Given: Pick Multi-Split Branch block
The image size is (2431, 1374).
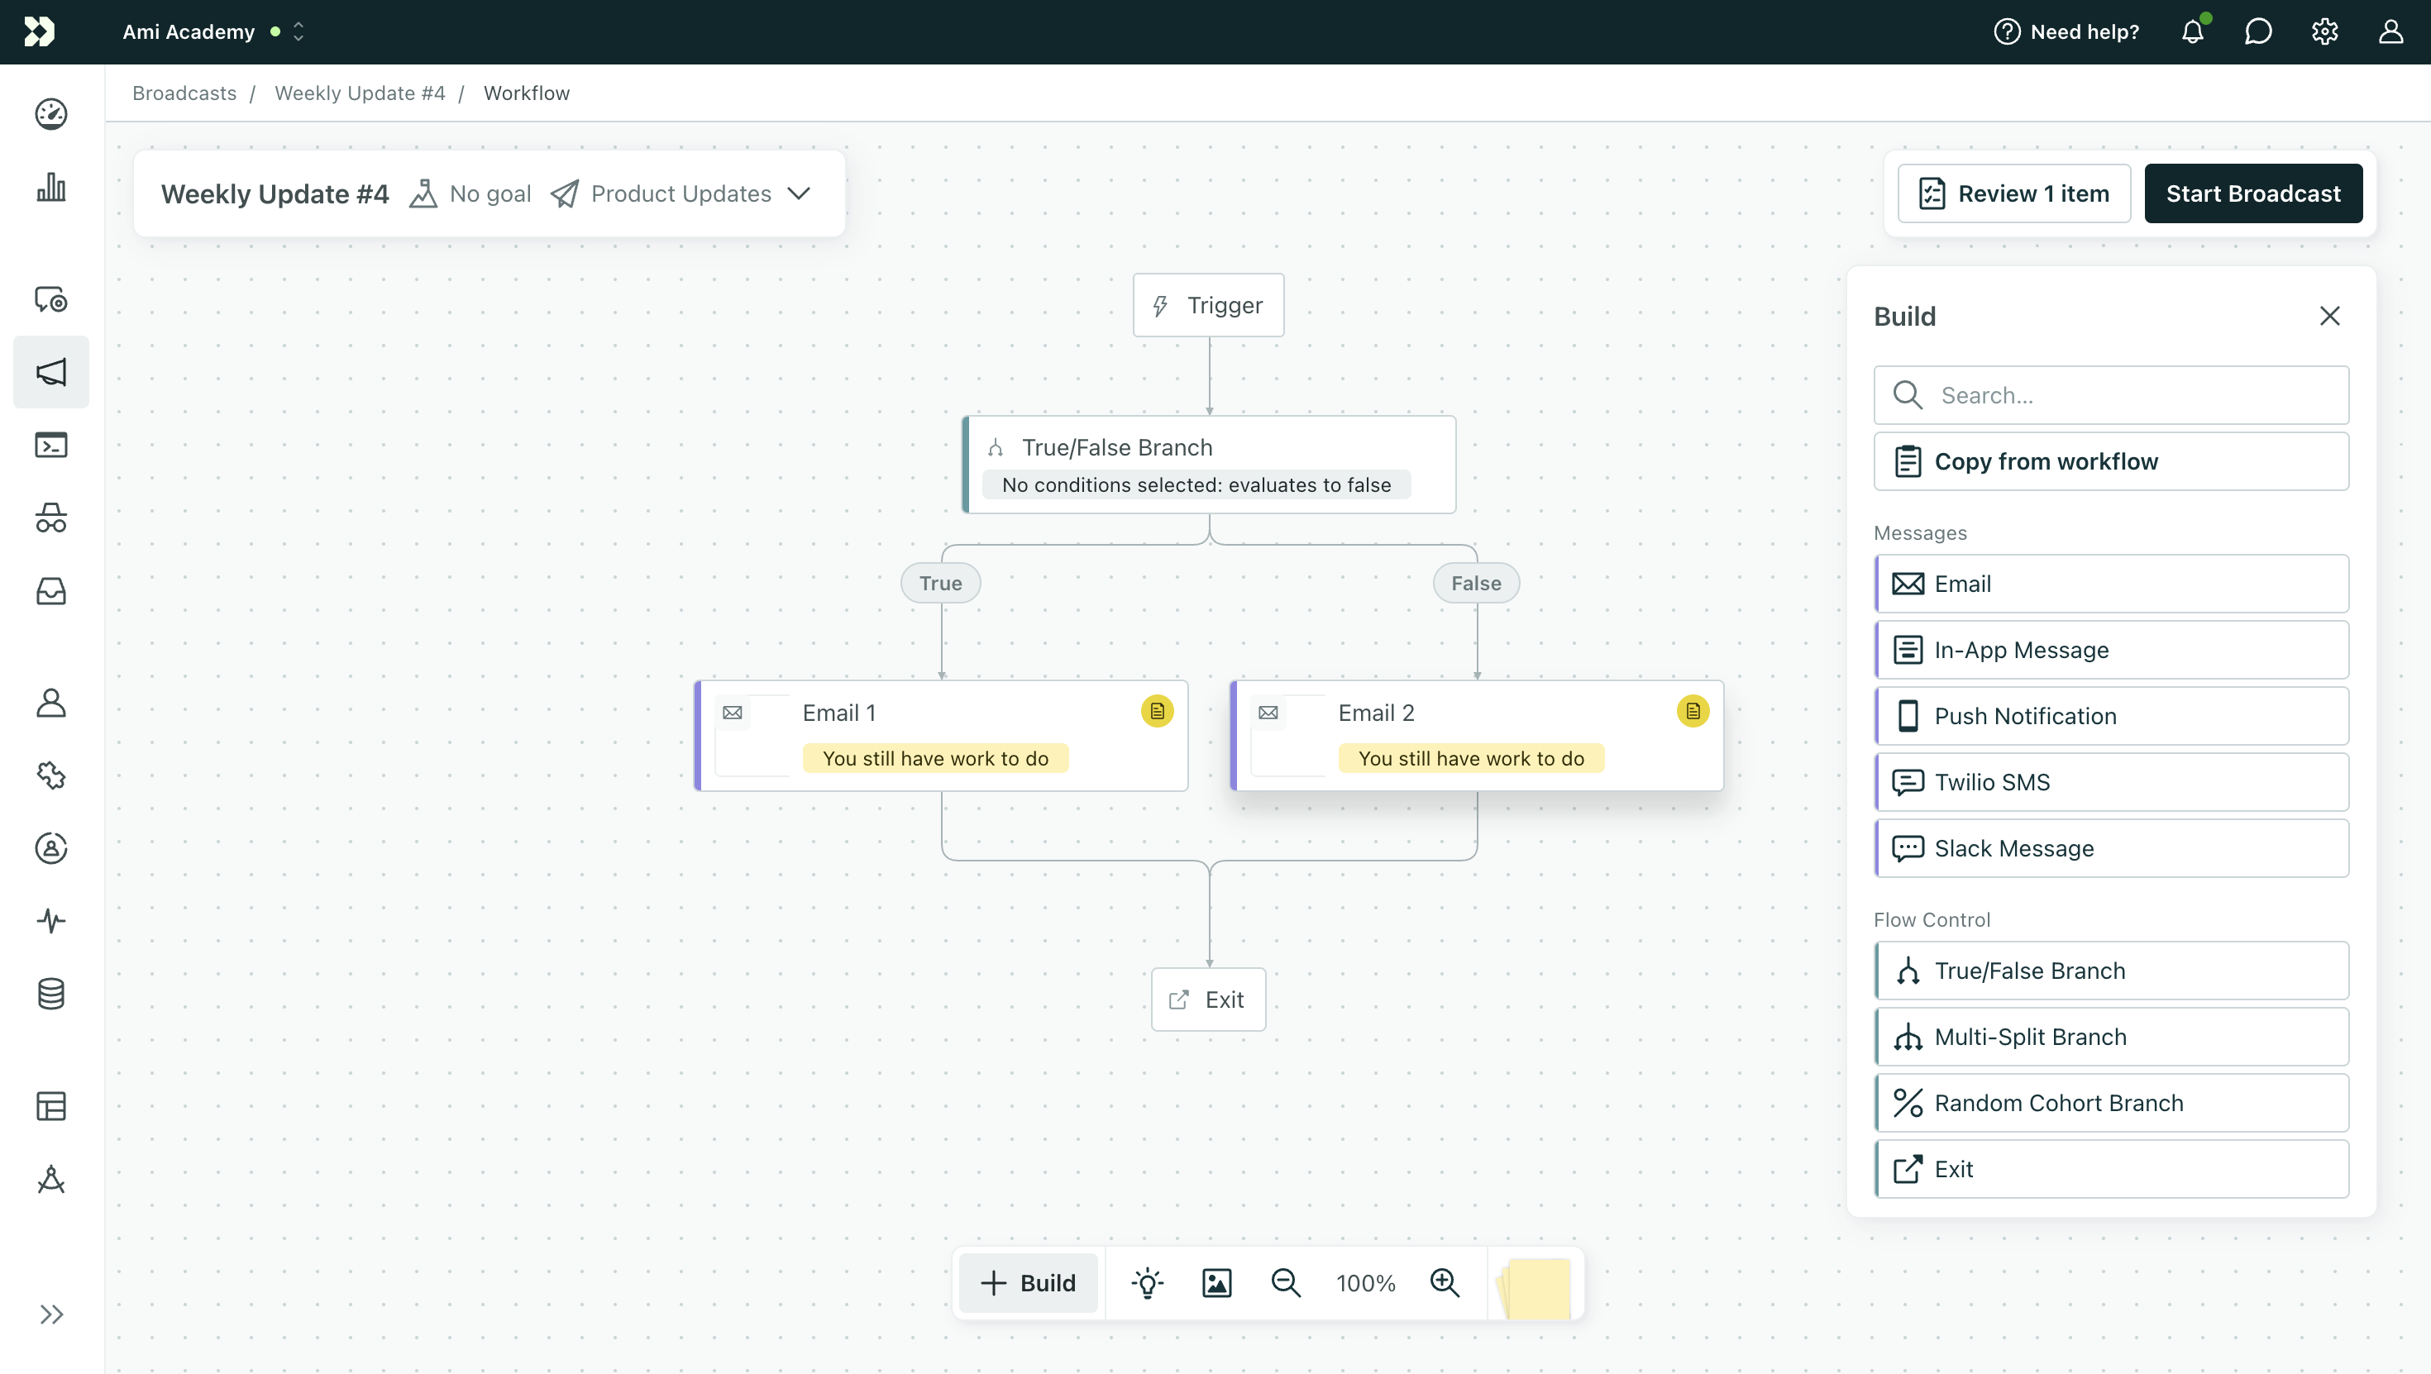Looking at the screenshot, I should coord(2111,1037).
